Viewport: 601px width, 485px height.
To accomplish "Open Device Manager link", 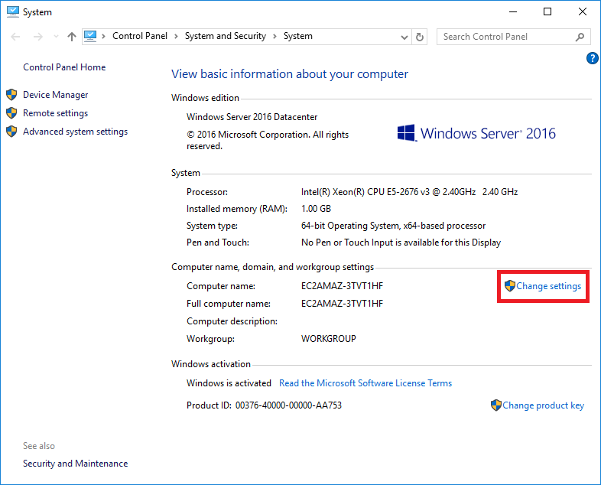I will 56,95.
